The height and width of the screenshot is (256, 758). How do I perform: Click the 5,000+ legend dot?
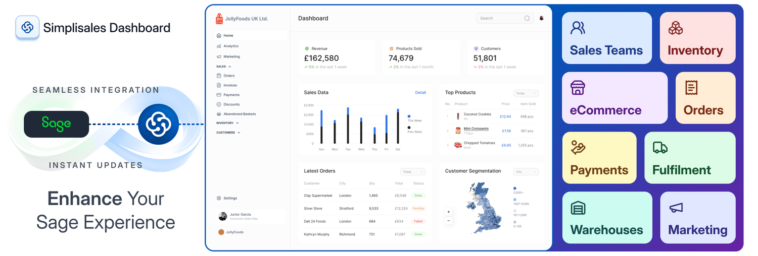point(515,188)
